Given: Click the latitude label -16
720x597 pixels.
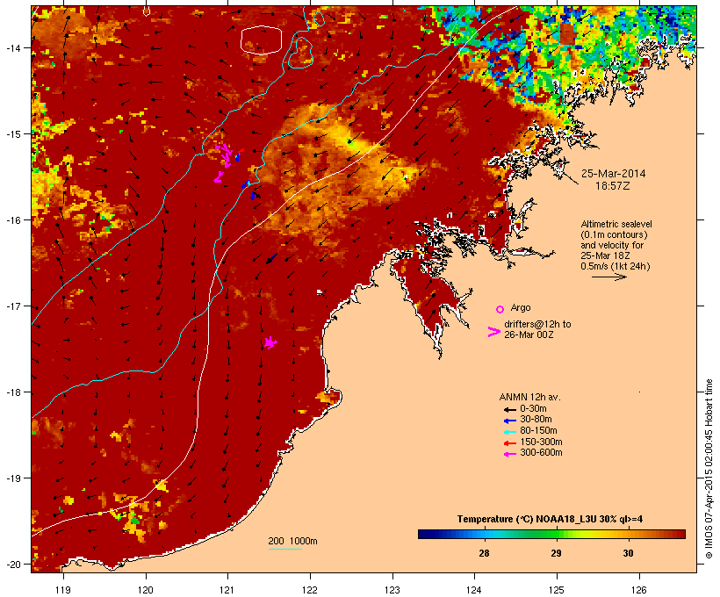Looking at the screenshot, I should 12,220.
